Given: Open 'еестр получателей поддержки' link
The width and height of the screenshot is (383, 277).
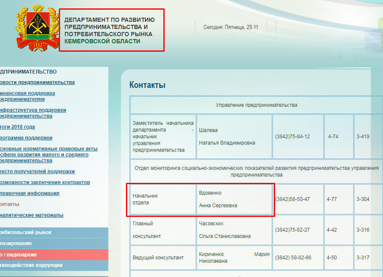Looking at the screenshot, I should click(x=37, y=171).
